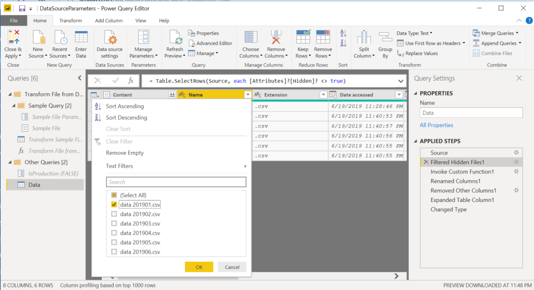Open the File tab
This screenshot has width=534, height=290.
pyautogui.click(x=14, y=21)
